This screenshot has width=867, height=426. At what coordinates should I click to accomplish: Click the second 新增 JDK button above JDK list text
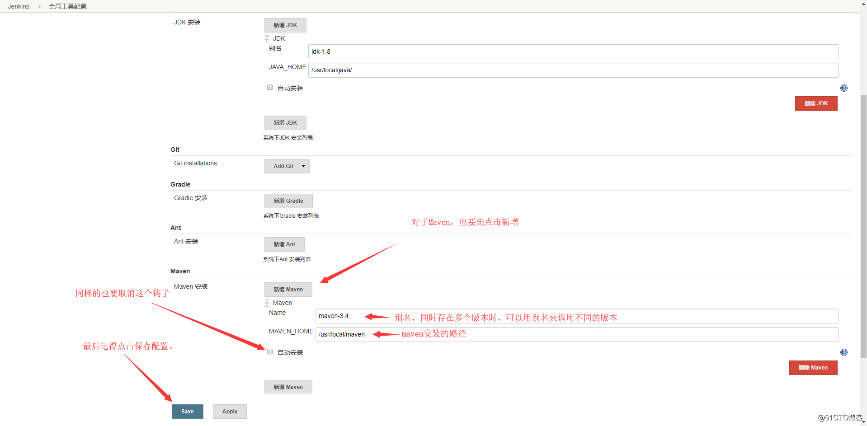tap(285, 123)
